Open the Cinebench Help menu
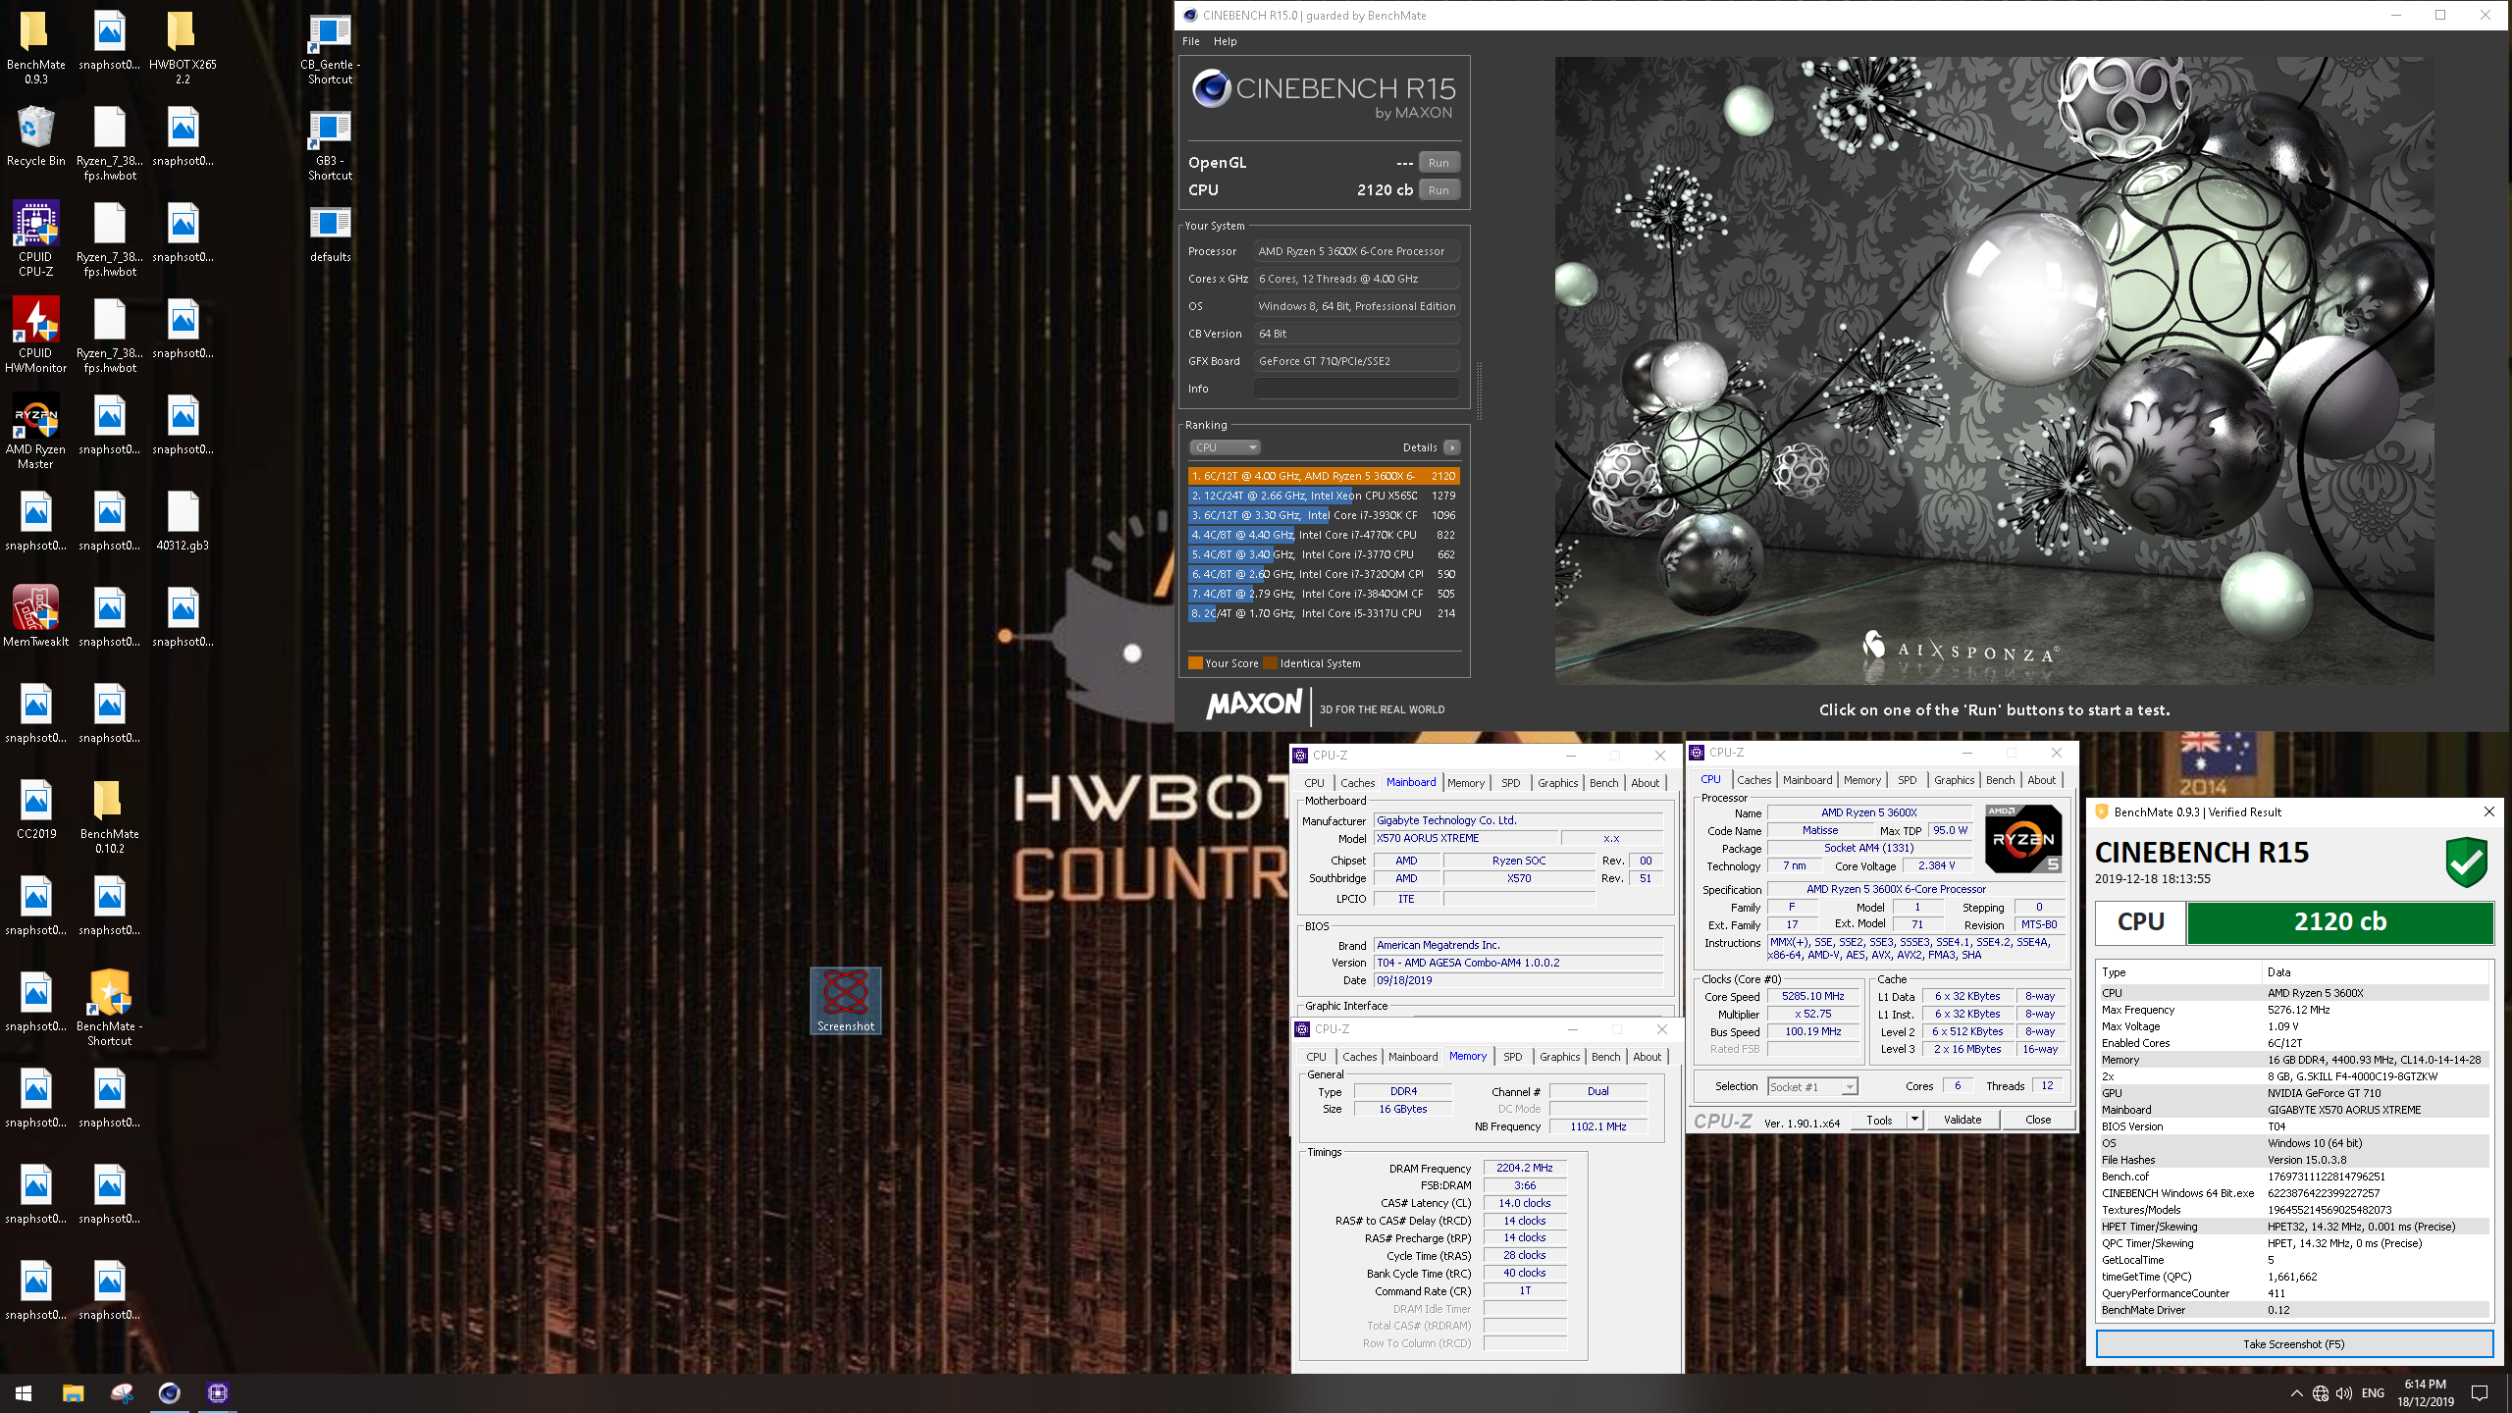Viewport: 2512px width, 1413px height. click(1225, 41)
